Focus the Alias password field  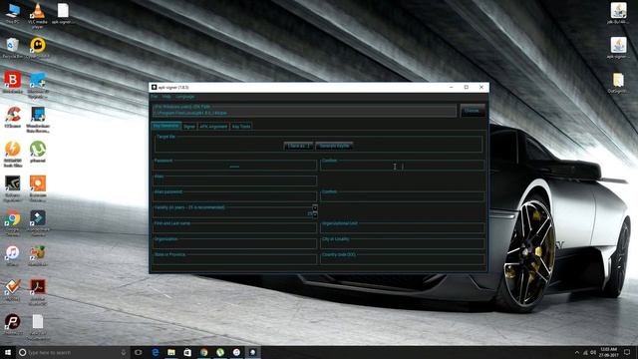(235, 197)
